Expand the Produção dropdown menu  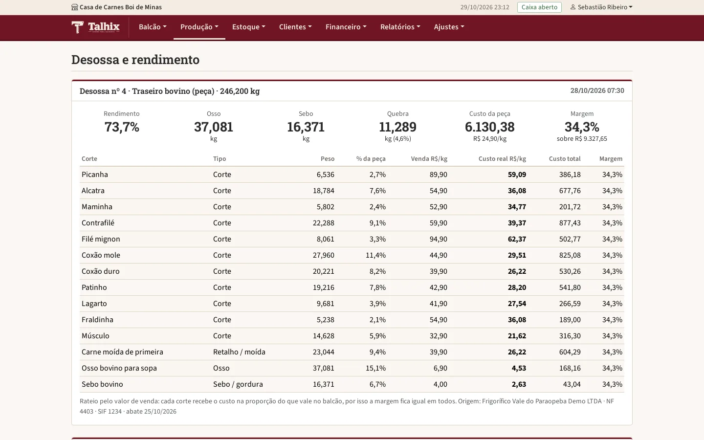click(199, 27)
